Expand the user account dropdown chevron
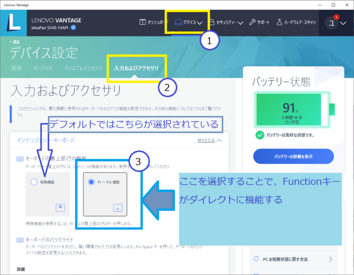354x275 pixels. (x=343, y=23)
